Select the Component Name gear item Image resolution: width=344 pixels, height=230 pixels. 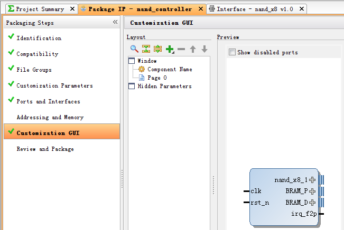click(170, 69)
